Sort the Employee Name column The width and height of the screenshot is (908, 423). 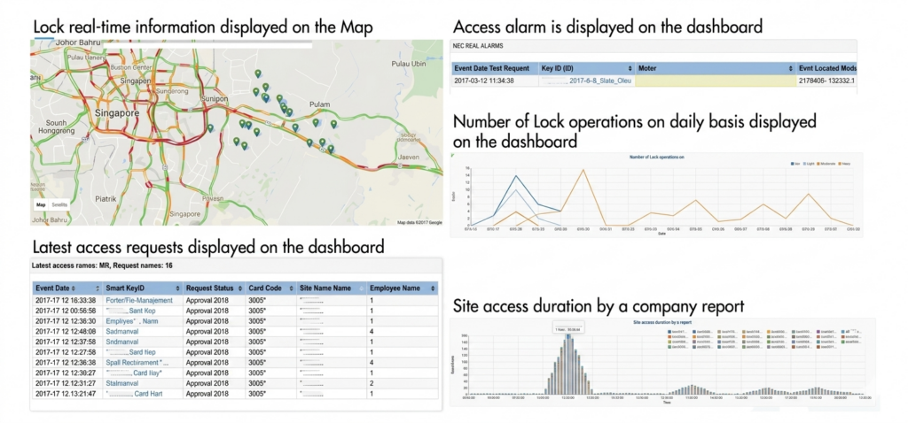click(x=433, y=288)
